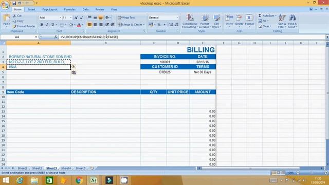Viewport: 329px width, 185px height.
Task: Switch to the Formulas tab
Action: pyautogui.click(x=70, y=9)
